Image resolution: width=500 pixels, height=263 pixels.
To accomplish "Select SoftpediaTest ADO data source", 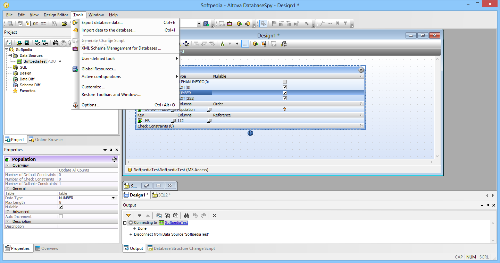I will (x=35, y=61).
